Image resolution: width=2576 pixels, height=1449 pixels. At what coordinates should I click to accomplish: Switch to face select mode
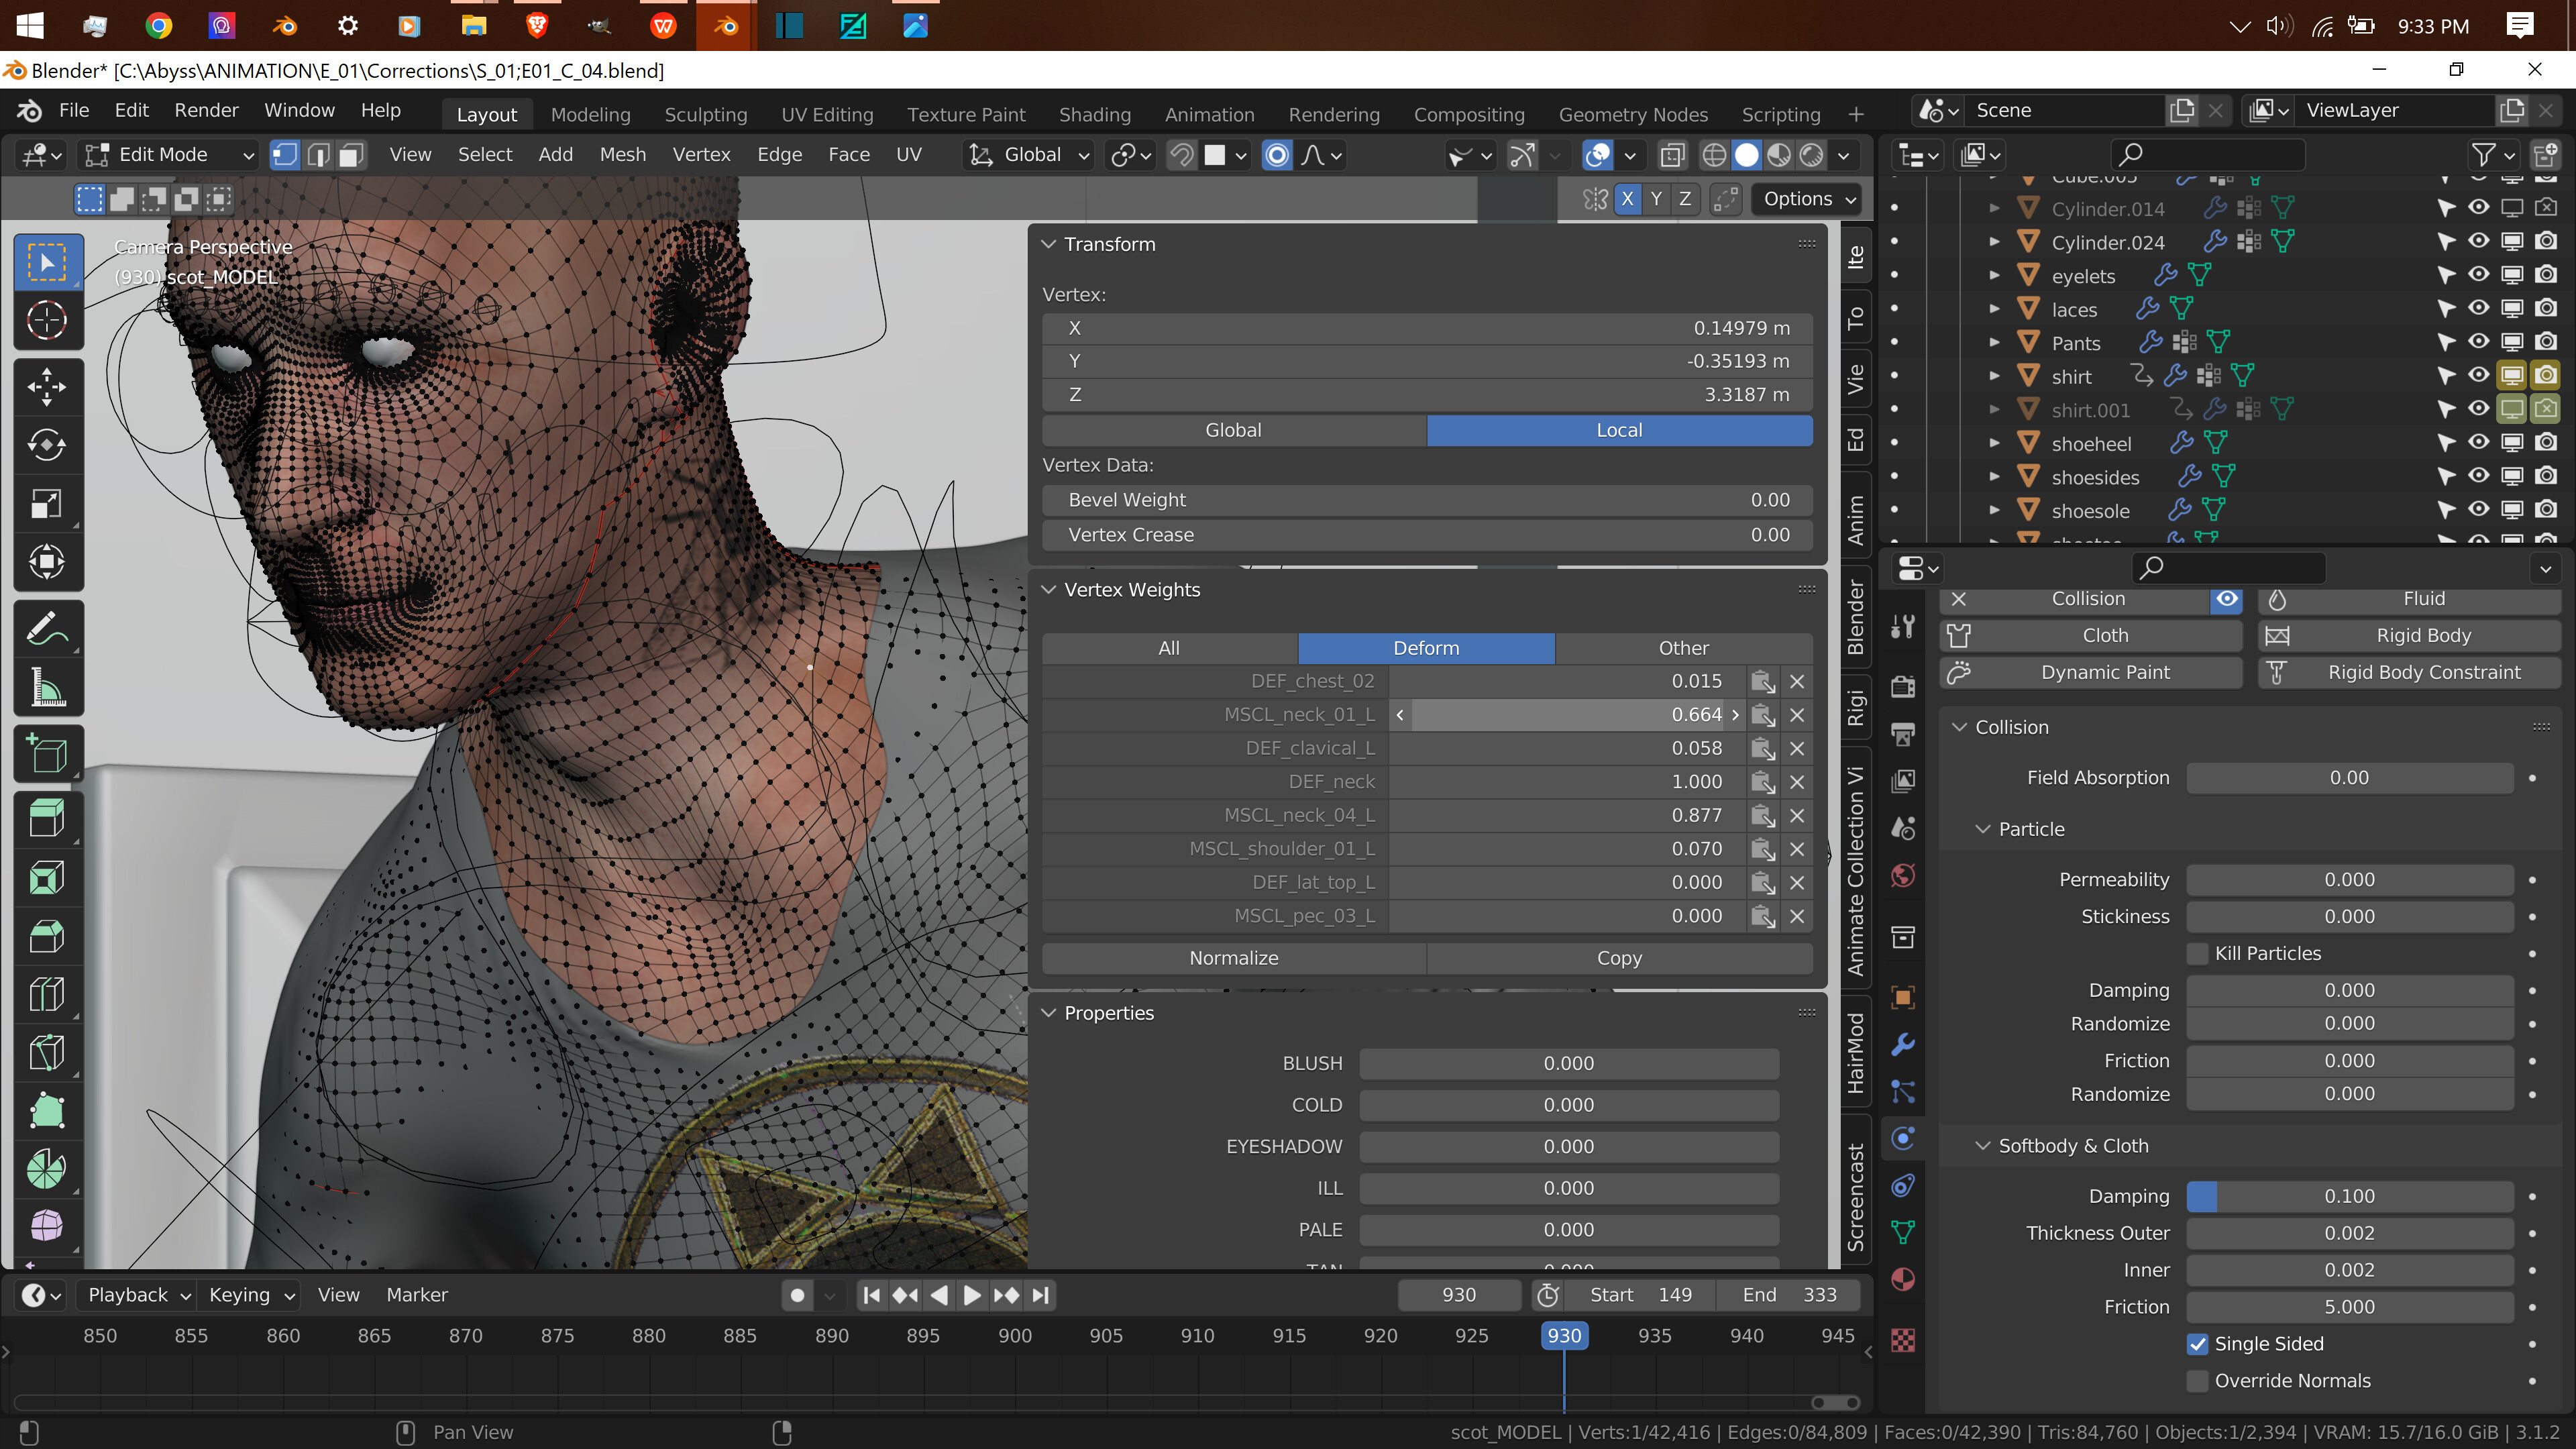(351, 155)
